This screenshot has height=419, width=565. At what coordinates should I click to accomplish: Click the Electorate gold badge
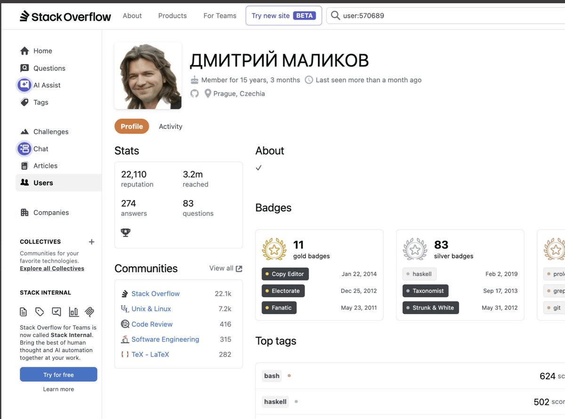tap(283, 291)
